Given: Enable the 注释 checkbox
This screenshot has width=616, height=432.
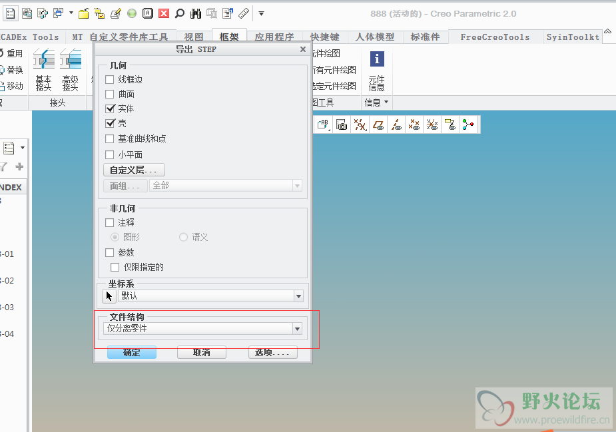Looking at the screenshot, I should point(110,223).
